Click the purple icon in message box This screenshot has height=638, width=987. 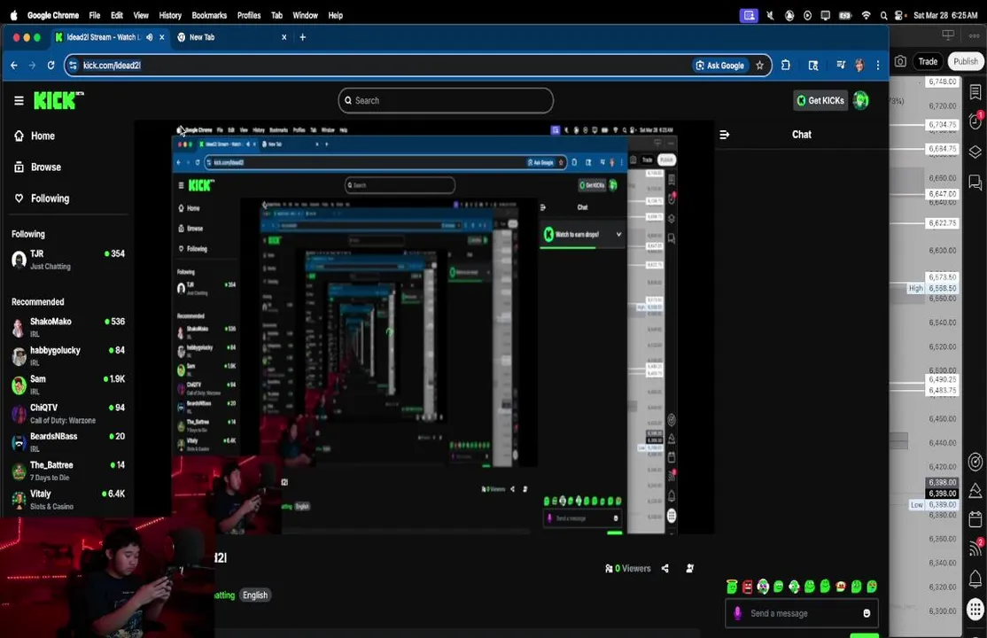(738, 613)
